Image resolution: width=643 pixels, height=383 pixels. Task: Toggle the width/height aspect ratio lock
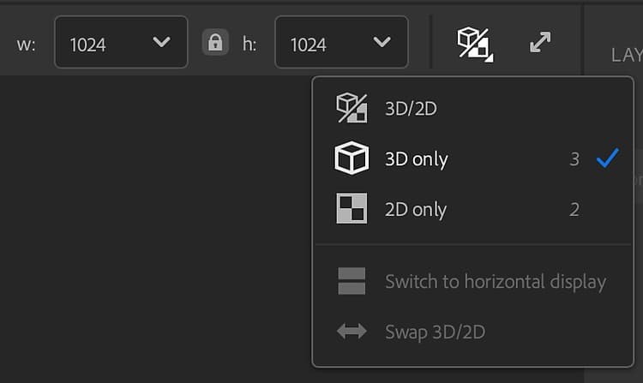[x=215, y=42]
